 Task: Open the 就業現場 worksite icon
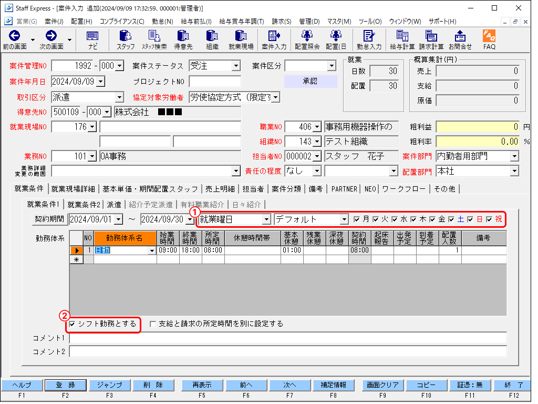point(241,39)
